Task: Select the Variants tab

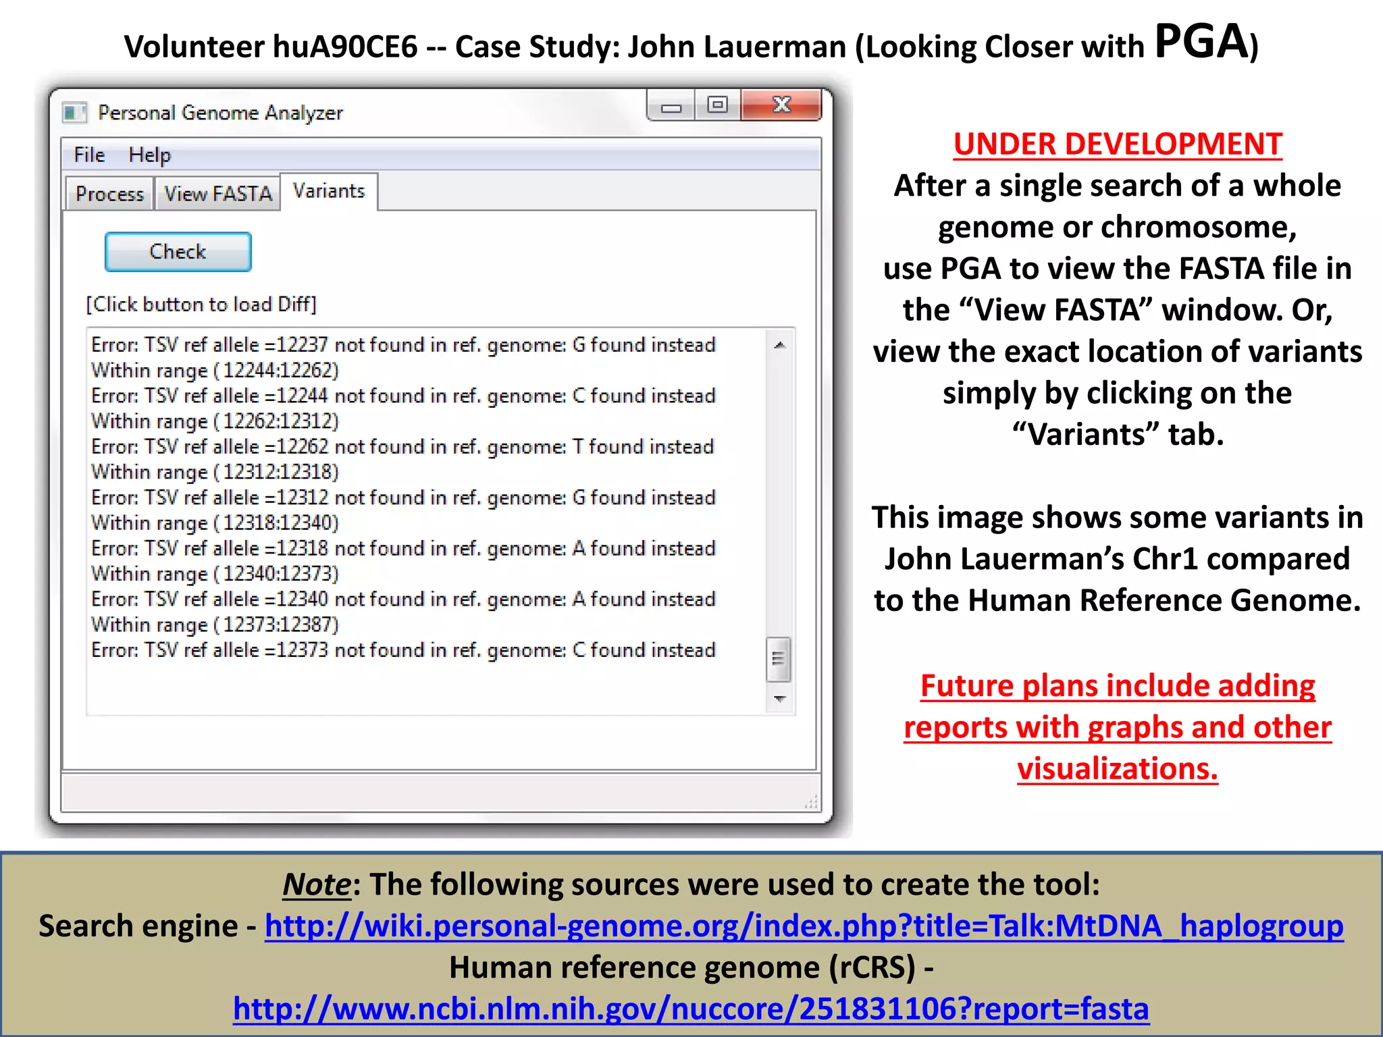Action: tap(329, 192)
